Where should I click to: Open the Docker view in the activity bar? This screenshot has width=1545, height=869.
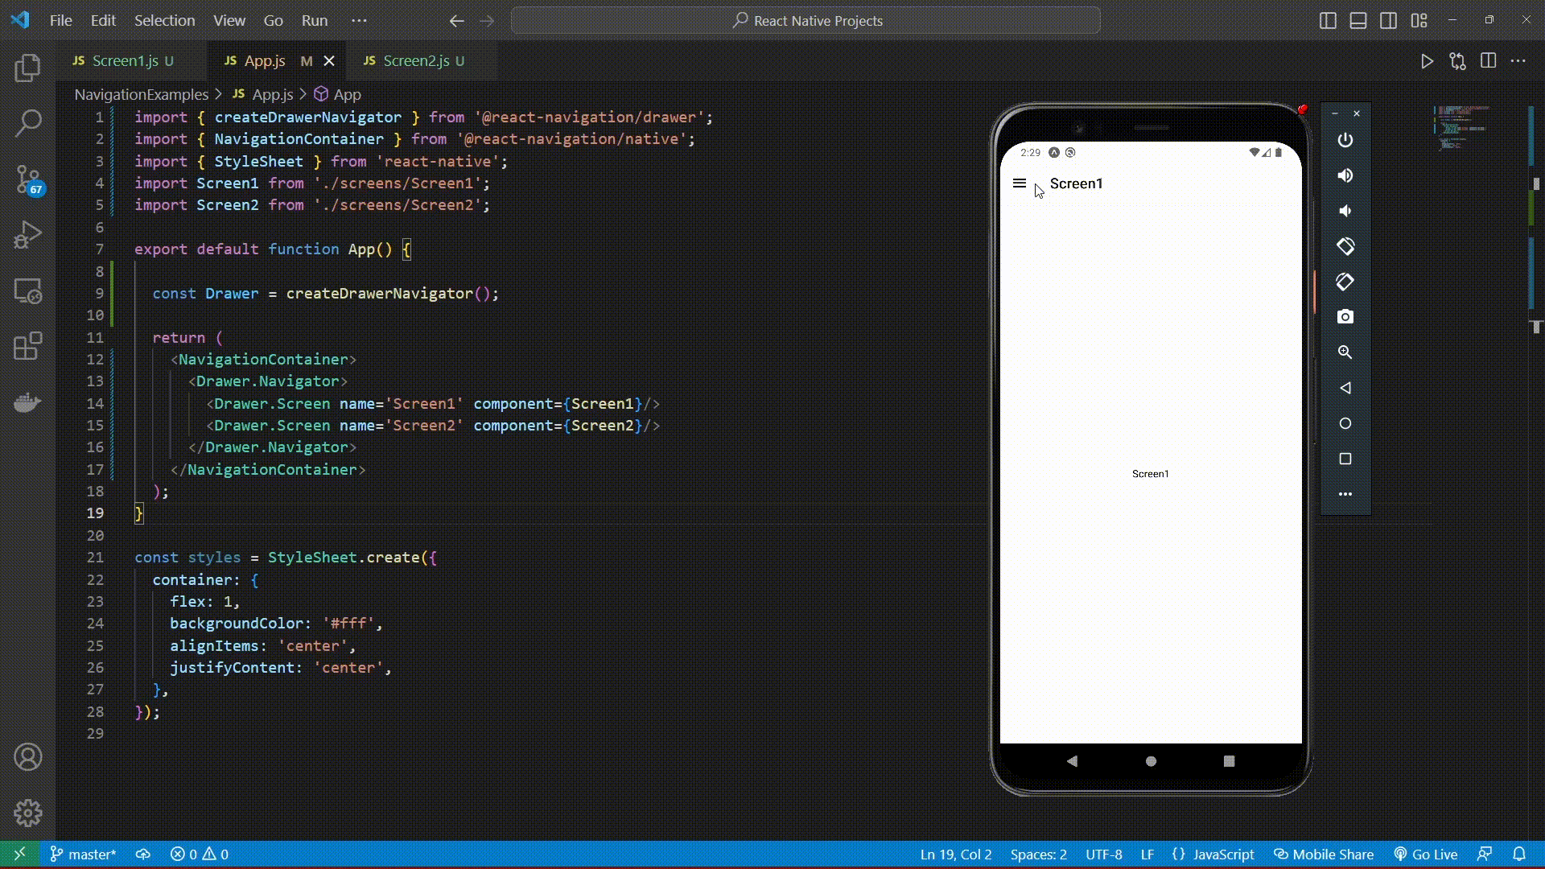coord(28,402)
